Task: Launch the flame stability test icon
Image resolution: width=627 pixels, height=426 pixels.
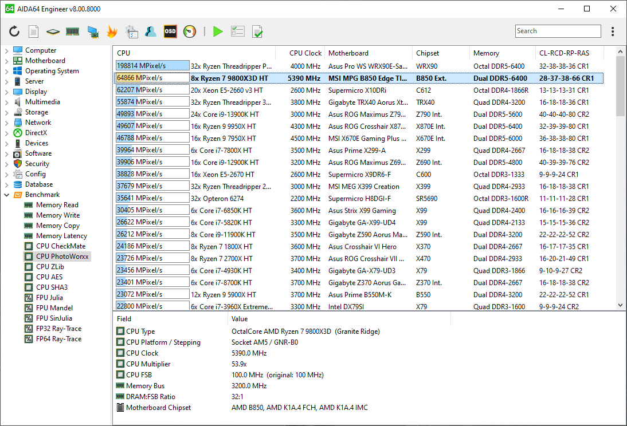Action: tap(112, 31)
